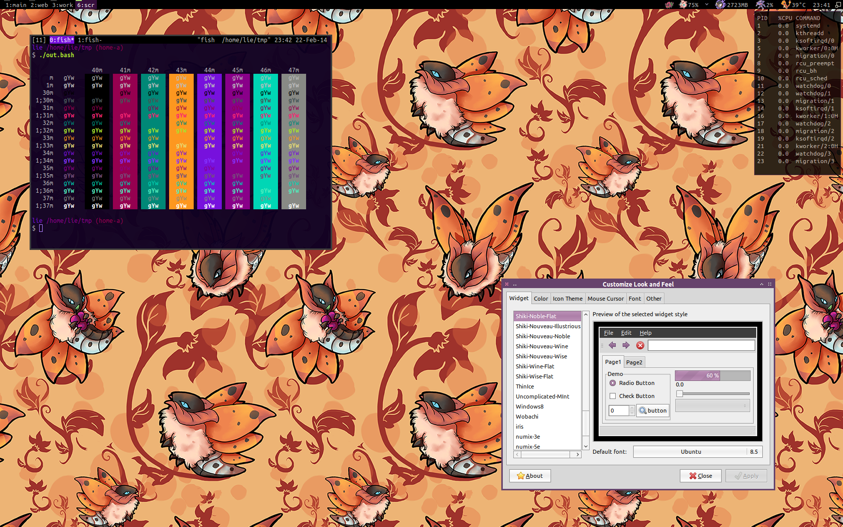
Task: Select the Windows8 theme
Action: [x=547, y=407]
